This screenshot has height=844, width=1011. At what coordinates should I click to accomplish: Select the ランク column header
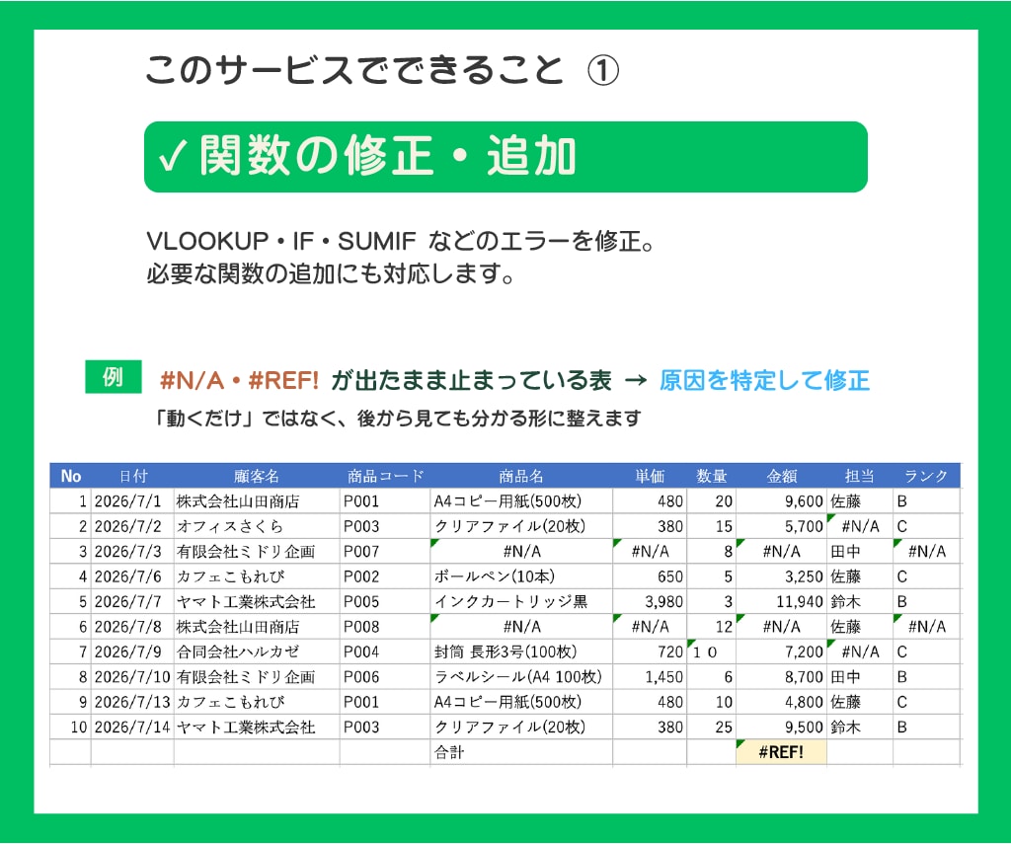(x=926, y=476)
